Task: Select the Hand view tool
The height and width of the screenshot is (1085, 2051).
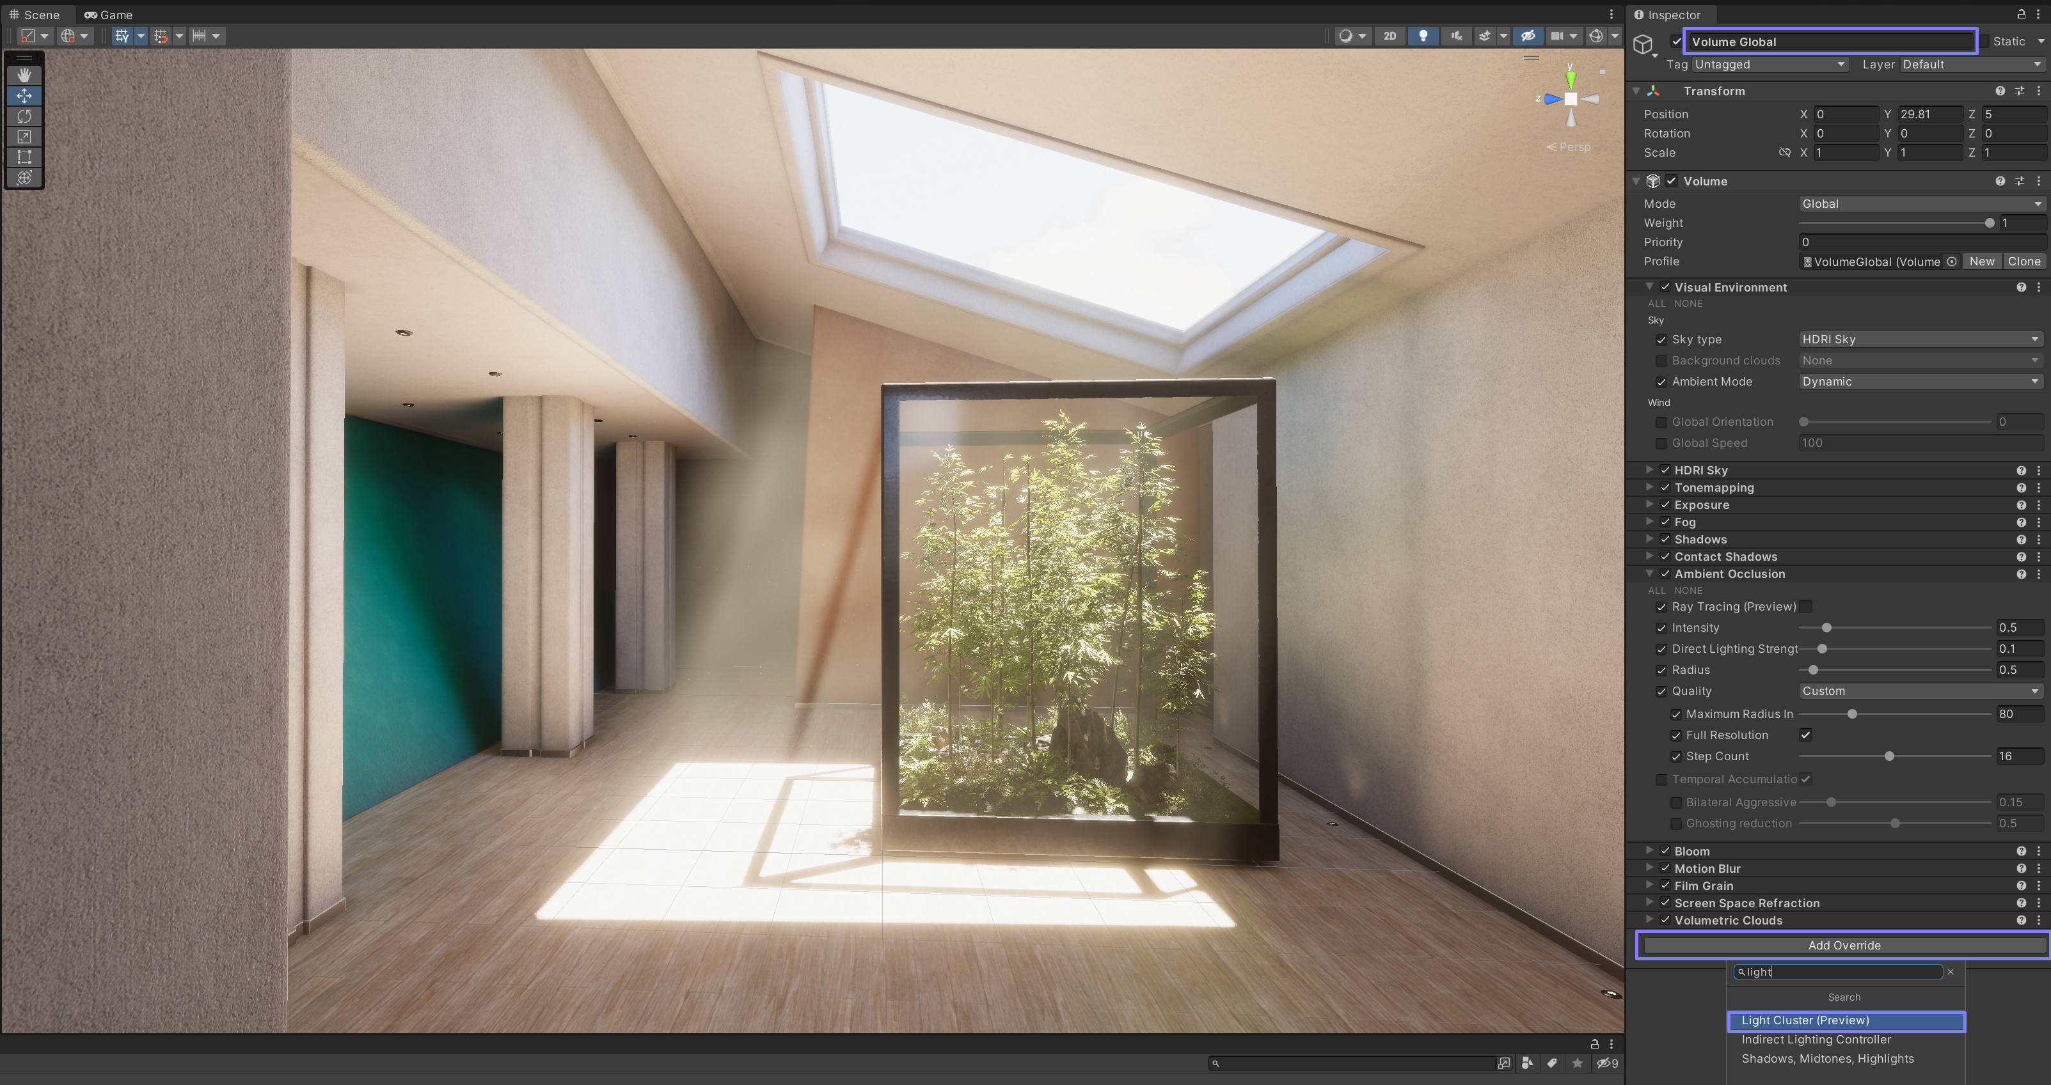Action: pyautogui.click(x=24, y=75)
